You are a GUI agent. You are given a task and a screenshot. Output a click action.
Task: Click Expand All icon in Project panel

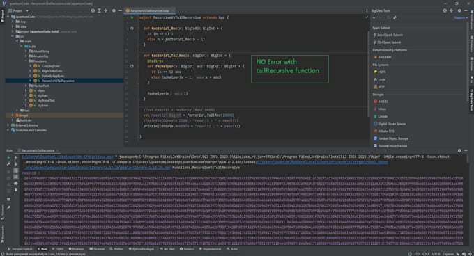(99, 10)
